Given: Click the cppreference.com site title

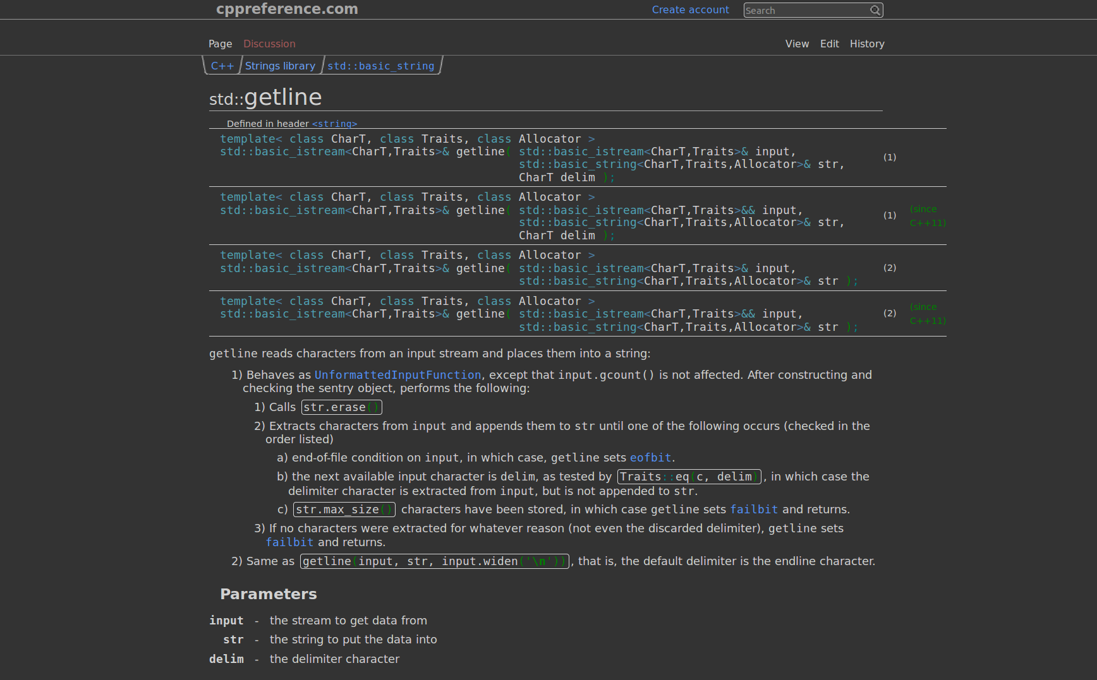Looking at the screenshot, I should [287, 9].
